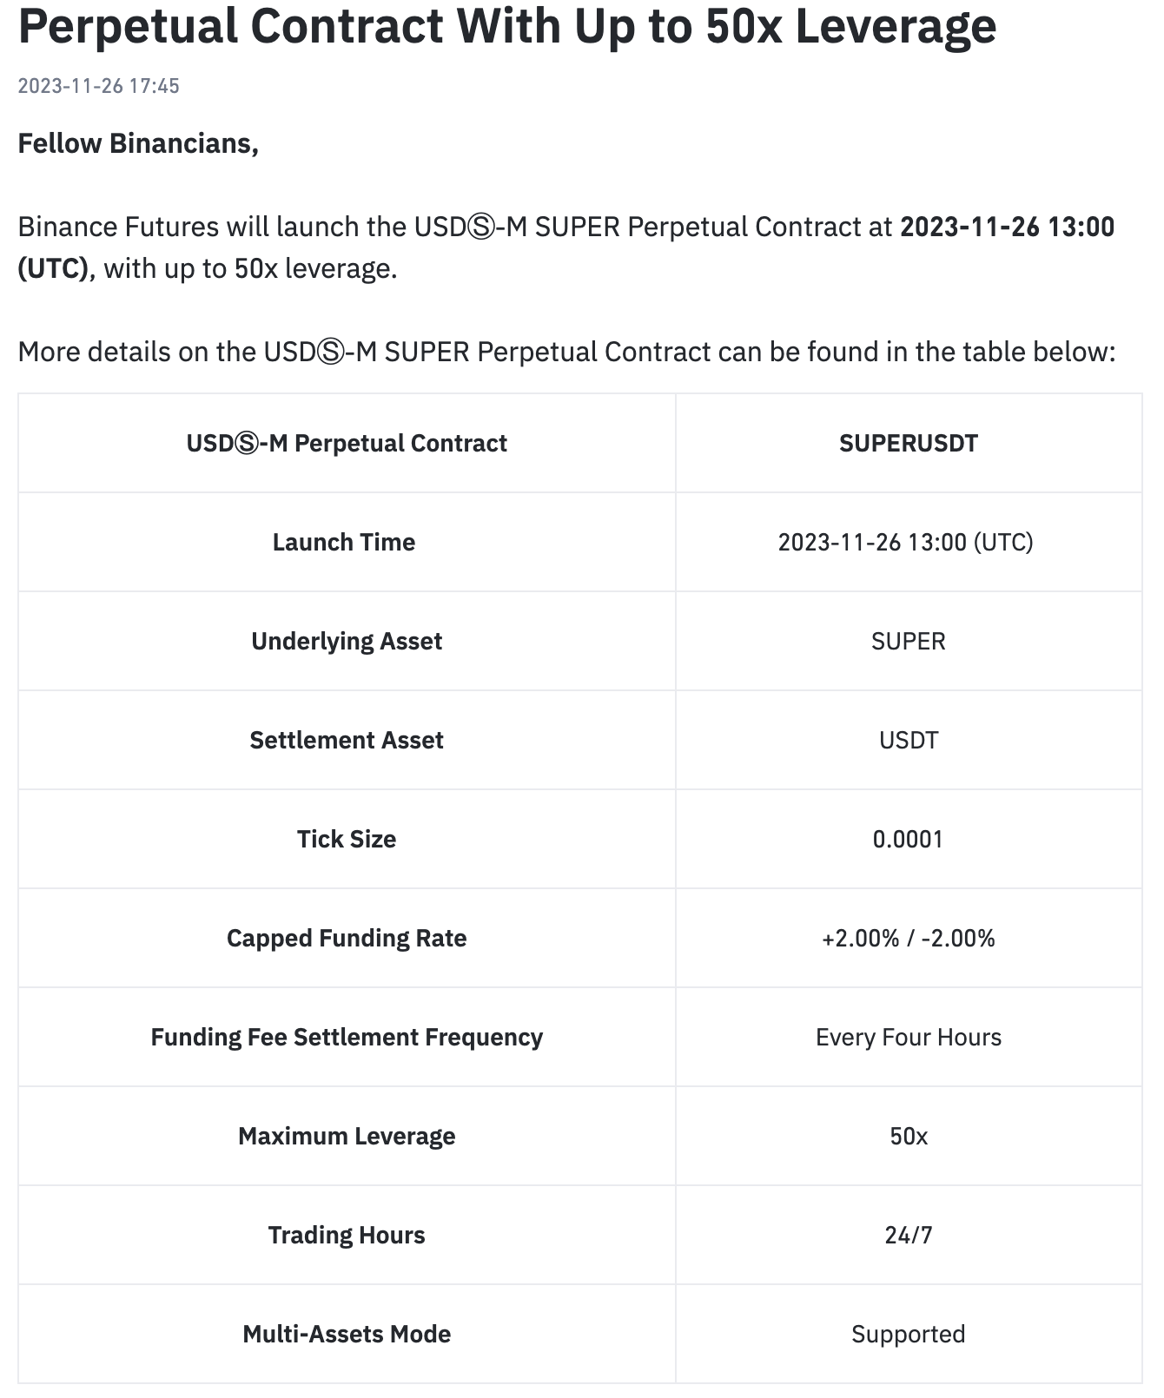Click the bold launch date 2023-11-26 13:00
The width and height of the screenshot is (1164, 1398).
(1007, 227)
